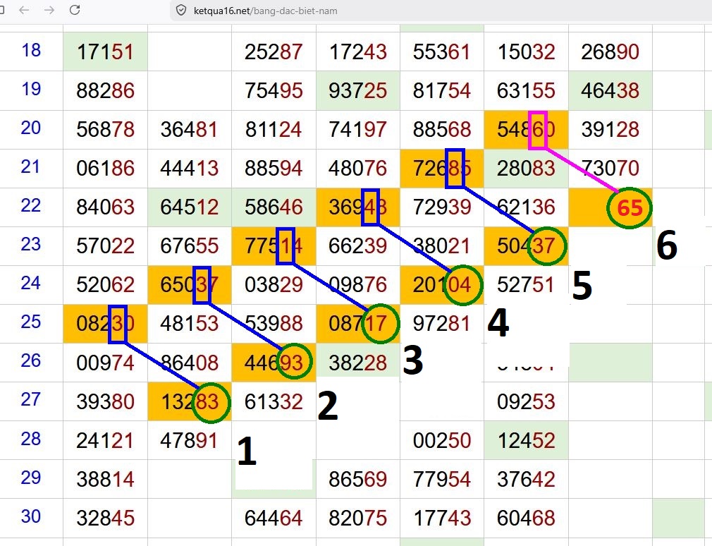Click cell 25287 in row 18
This screenshot has height=546, width=712.
click(274, 51)
